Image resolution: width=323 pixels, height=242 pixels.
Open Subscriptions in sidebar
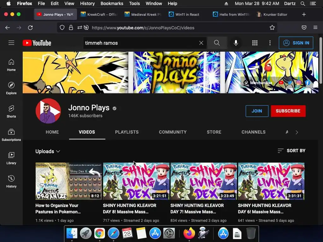(11, 135)
